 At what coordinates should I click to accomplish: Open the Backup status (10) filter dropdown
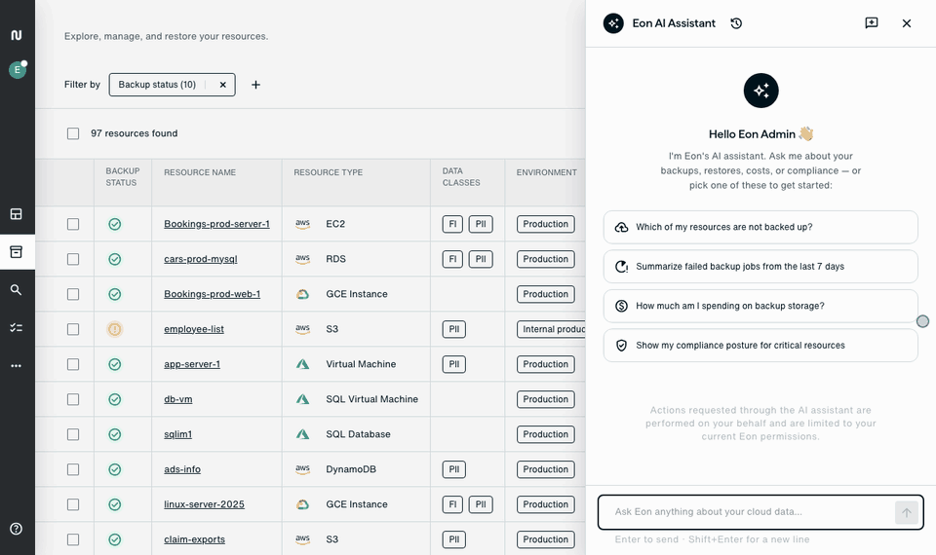tap(157, 85)
